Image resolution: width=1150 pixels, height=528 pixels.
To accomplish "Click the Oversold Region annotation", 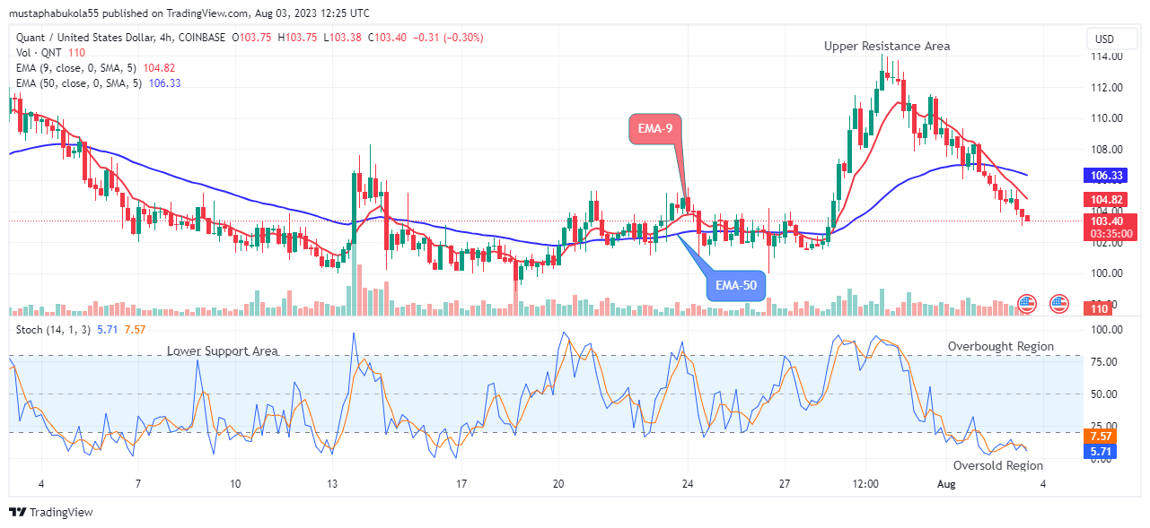I will [x=998, y=465].
